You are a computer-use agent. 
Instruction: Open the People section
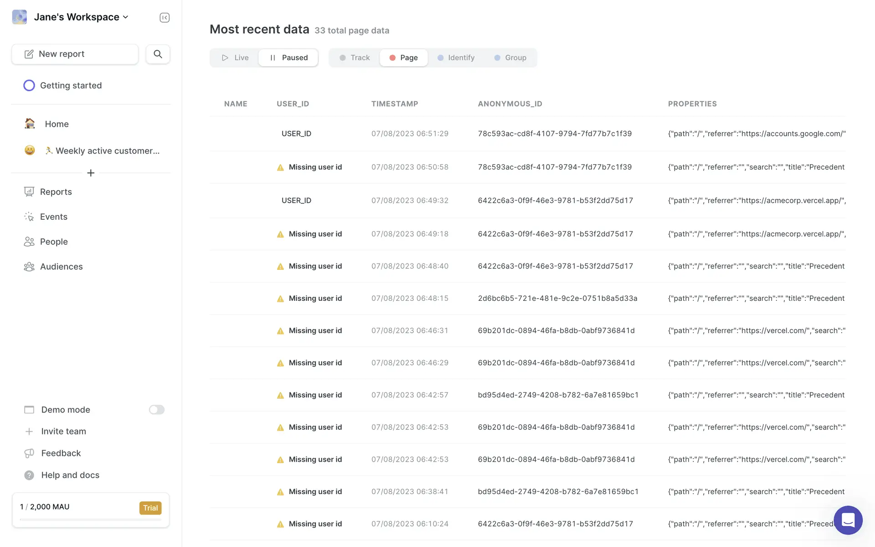(x=54, y=242)
